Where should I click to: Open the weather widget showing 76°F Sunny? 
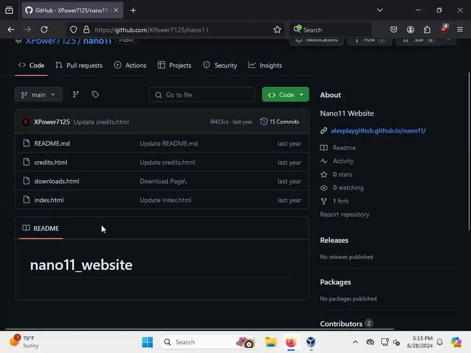click(24, 342)
